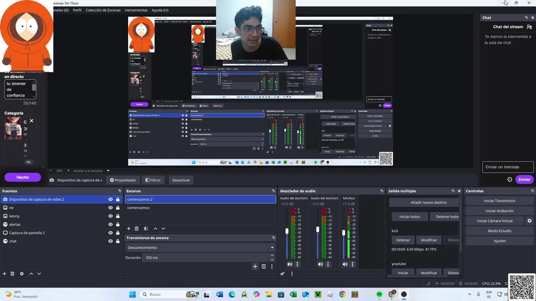Open Ajustes from Controles
Screen dimensions: 536x301
pos(500,241)
